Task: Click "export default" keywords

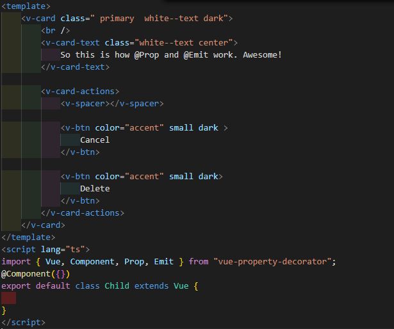Action: pyautogui.click(x=36, y=286)
